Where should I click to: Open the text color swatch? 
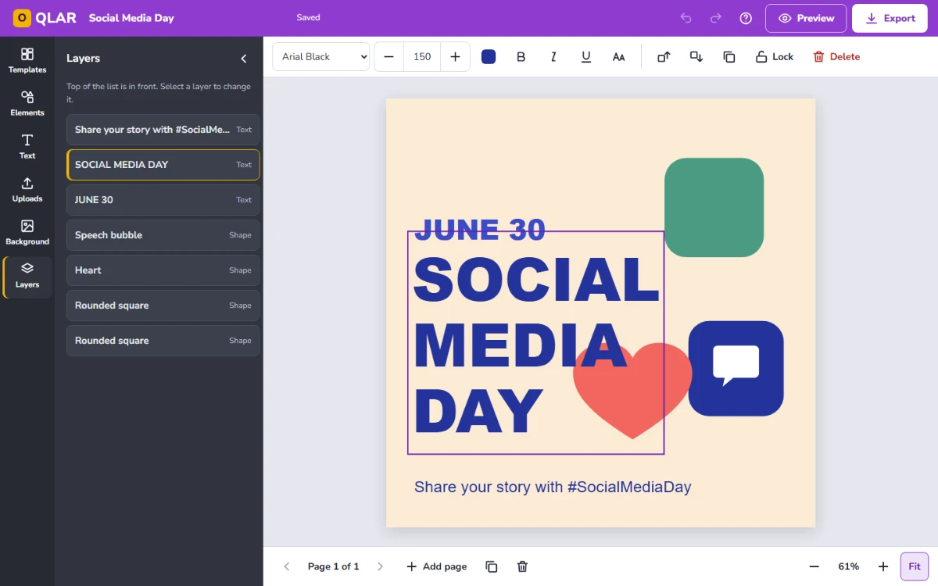(489, 57)
